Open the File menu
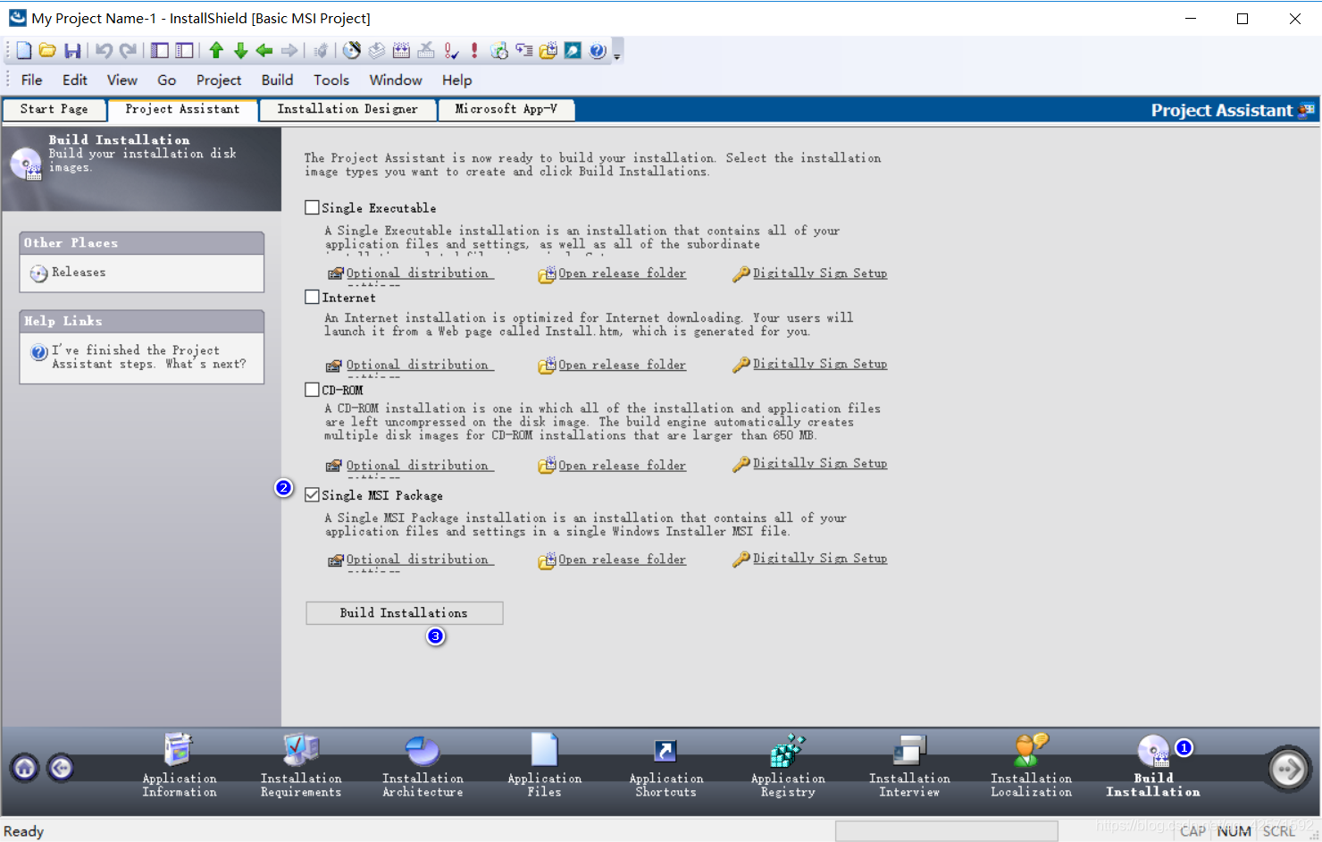Viewport: 1322px width, 842px height. 32,80
